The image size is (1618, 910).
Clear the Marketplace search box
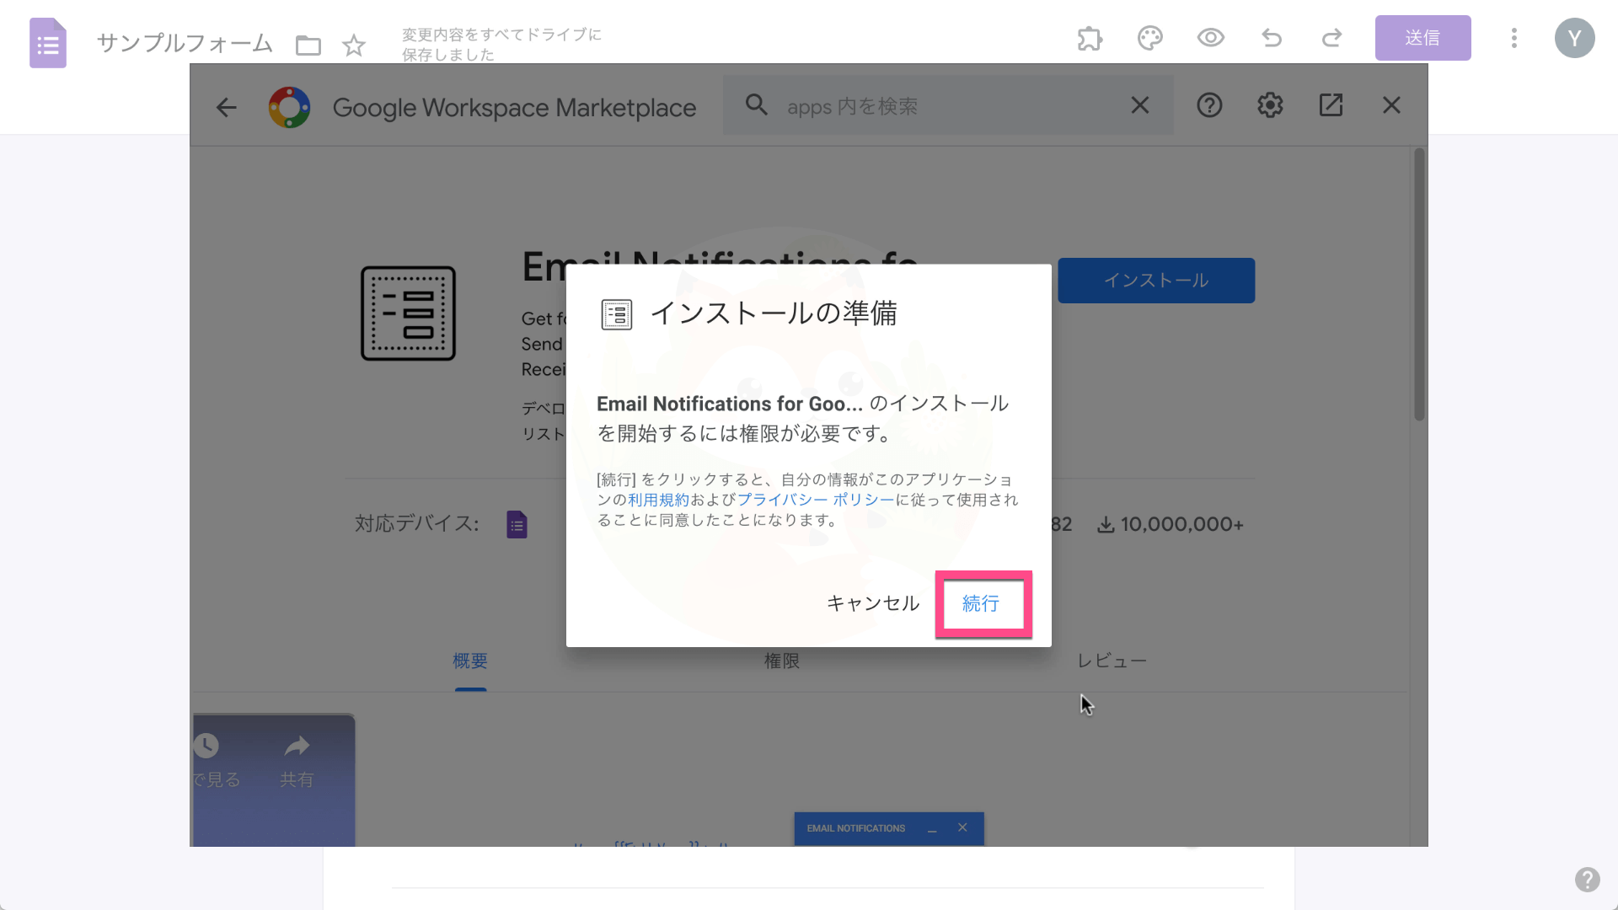pyautogui.click(x=1140, y=105)
